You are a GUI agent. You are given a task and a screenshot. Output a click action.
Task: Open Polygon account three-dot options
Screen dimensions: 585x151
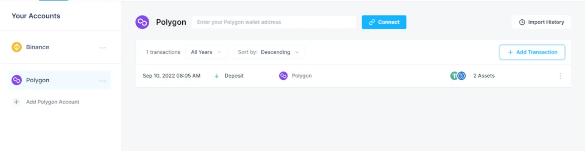[103, 81]
